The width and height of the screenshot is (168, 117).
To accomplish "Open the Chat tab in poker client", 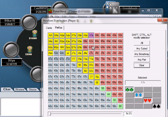I will [x=7, y=89].
